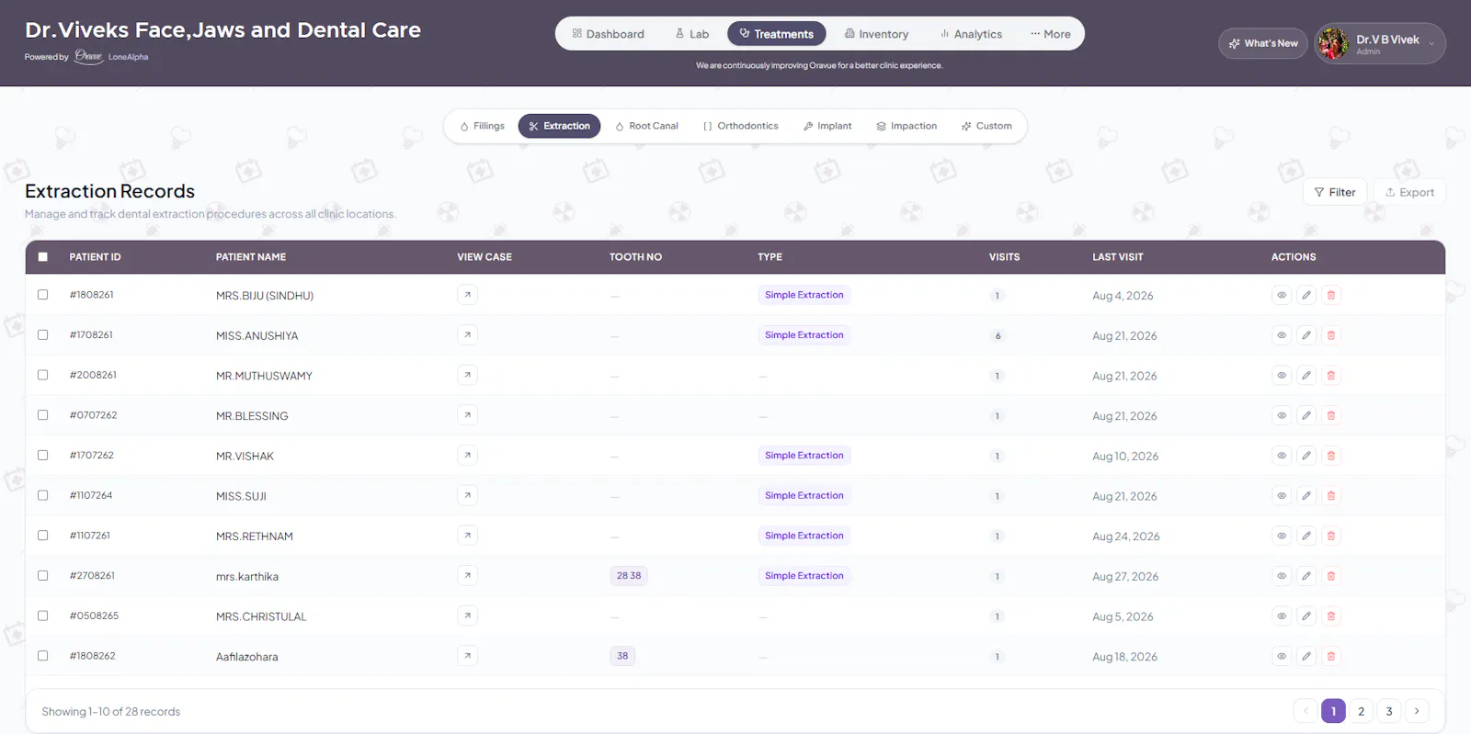Open the Analytics section

pyautogui.click(x=971, y=34)
